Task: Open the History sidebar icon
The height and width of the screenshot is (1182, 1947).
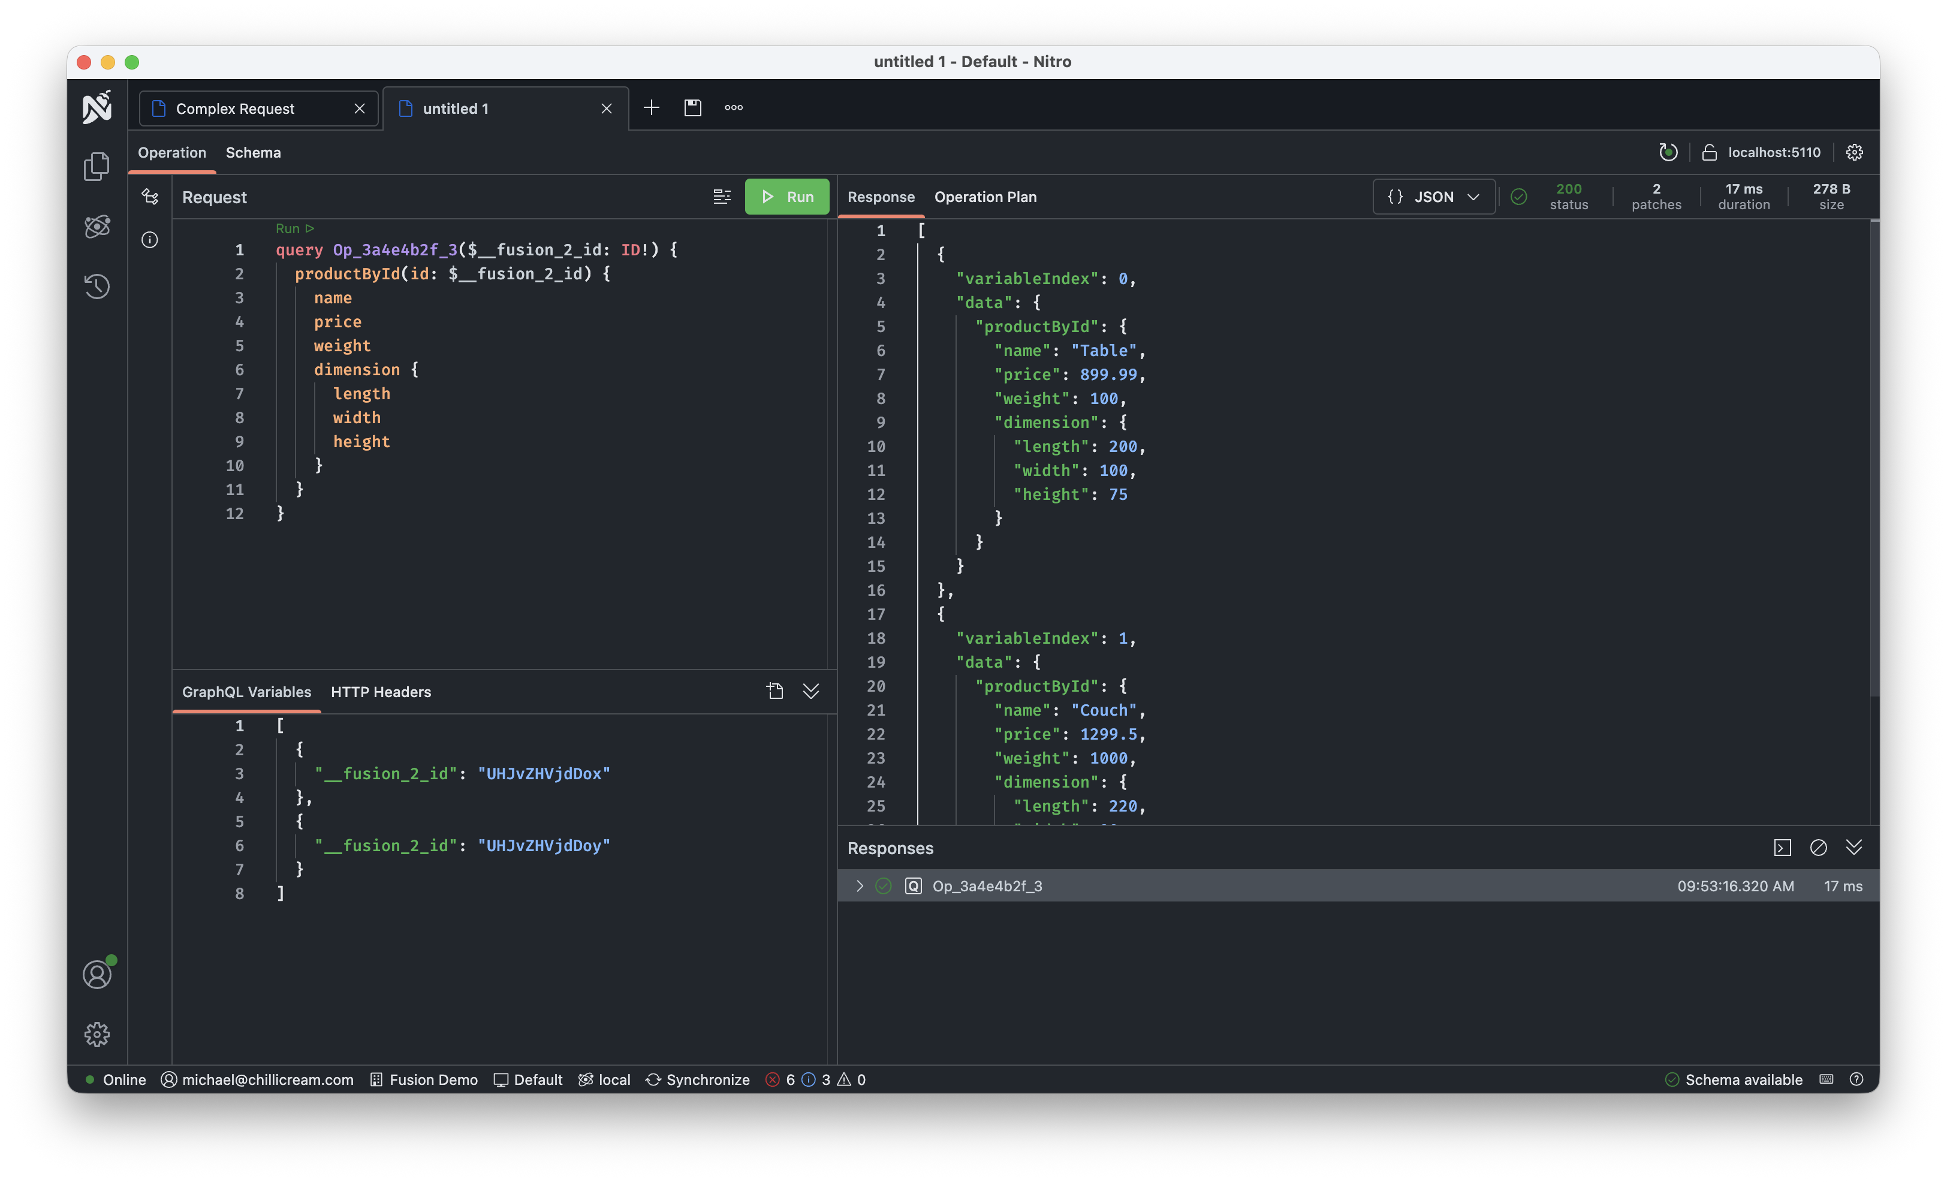Action: click(97, 286)
